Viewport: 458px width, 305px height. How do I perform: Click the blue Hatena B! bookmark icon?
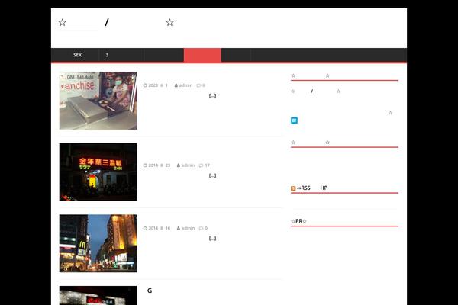coord(294,120)
